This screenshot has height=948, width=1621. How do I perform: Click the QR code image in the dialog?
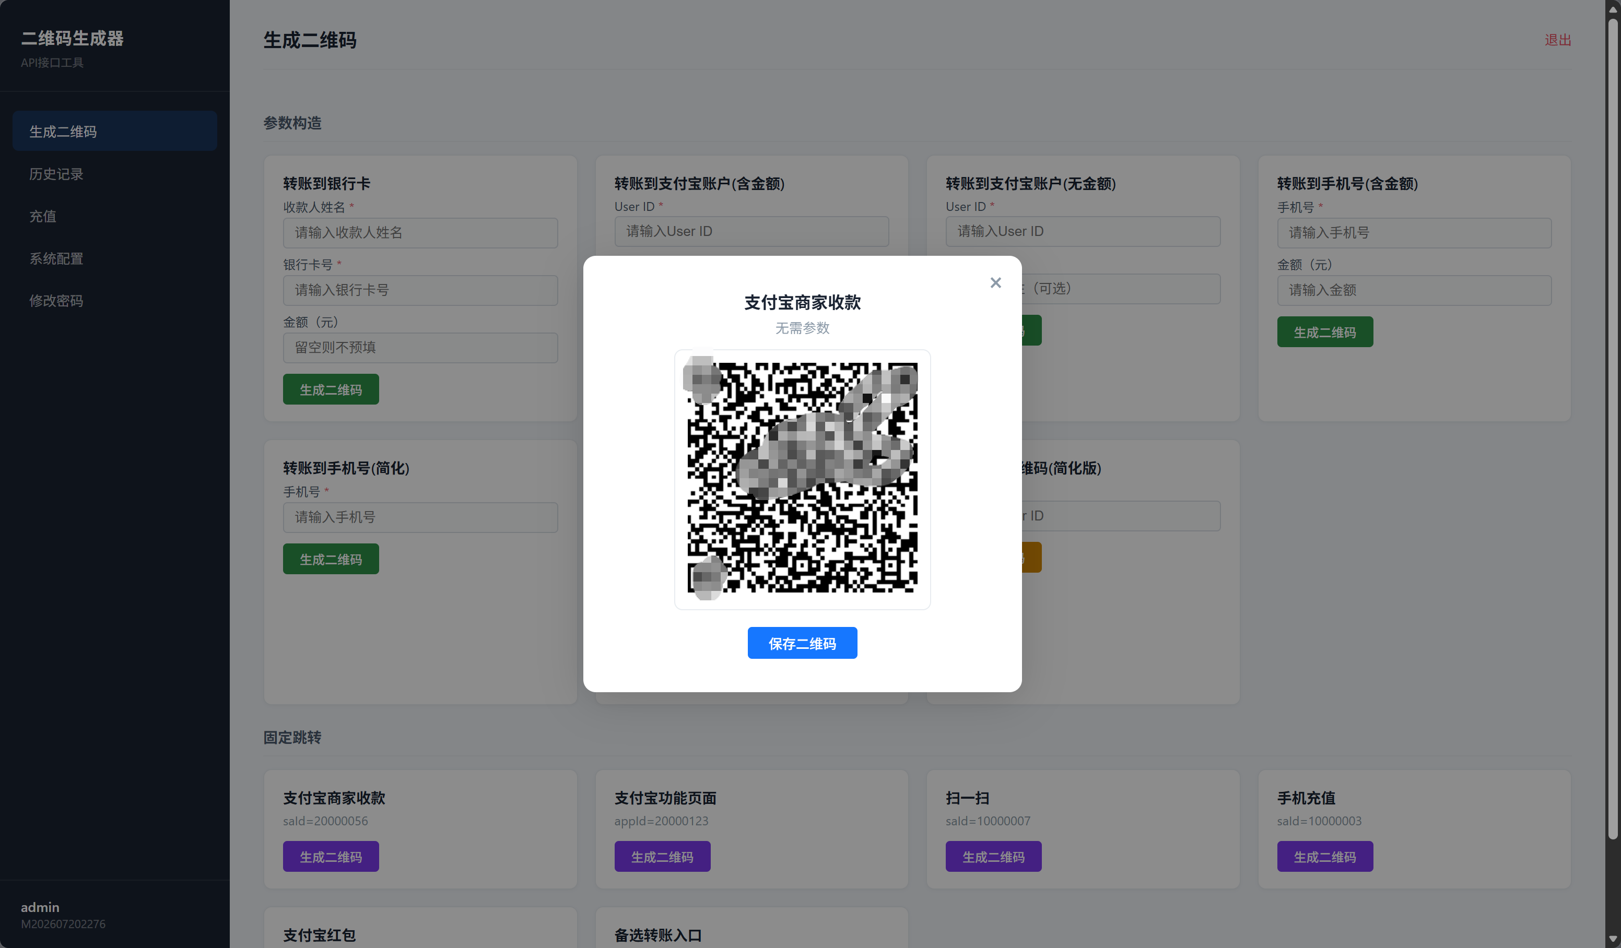802,479
